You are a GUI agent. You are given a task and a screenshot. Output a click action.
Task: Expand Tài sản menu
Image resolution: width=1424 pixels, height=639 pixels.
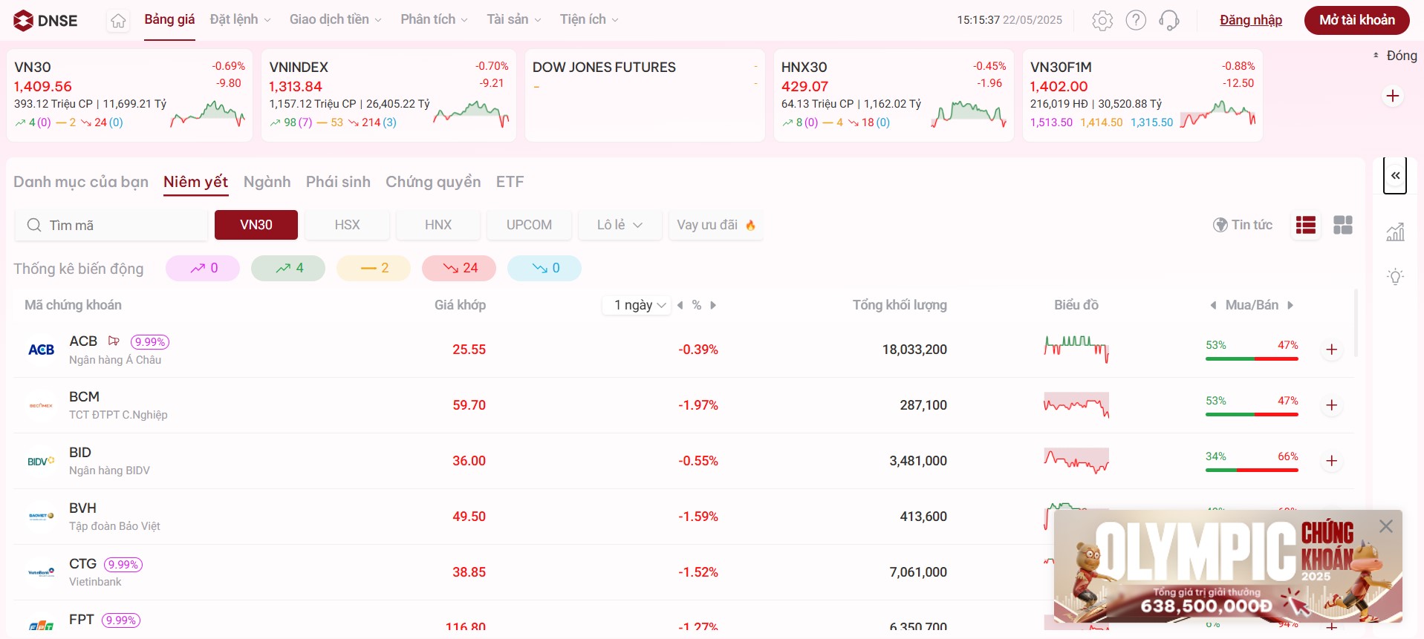click(513, 19)
